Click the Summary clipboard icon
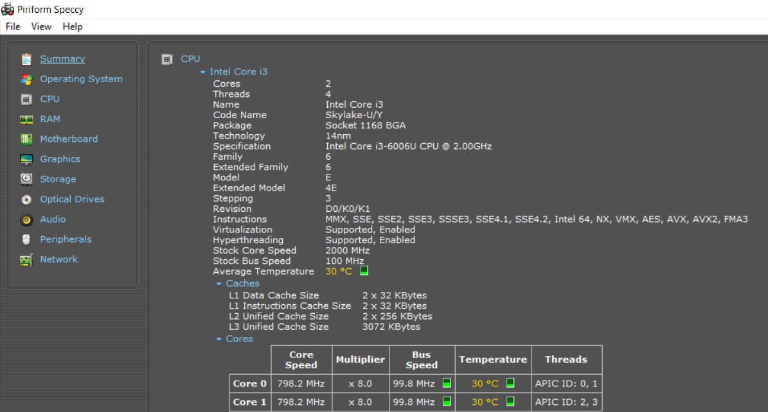 tap(26, 59)
